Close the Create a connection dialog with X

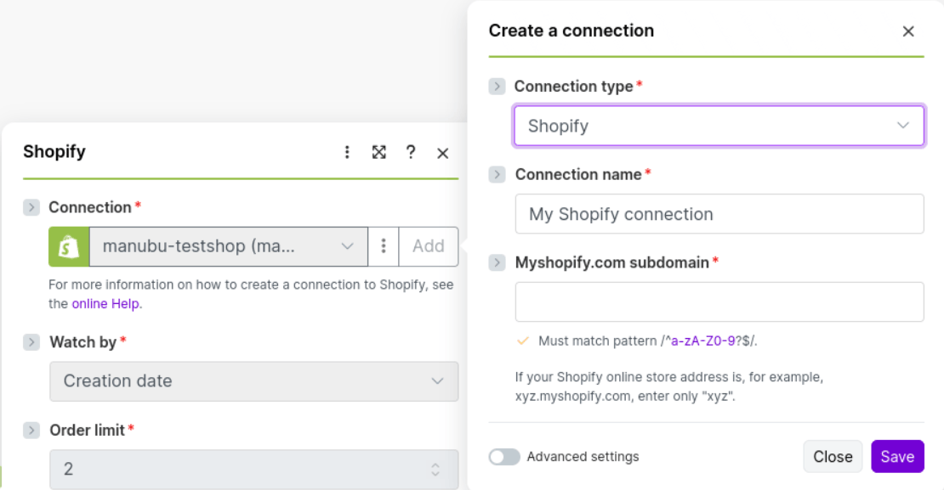click(x=908, y=31)
